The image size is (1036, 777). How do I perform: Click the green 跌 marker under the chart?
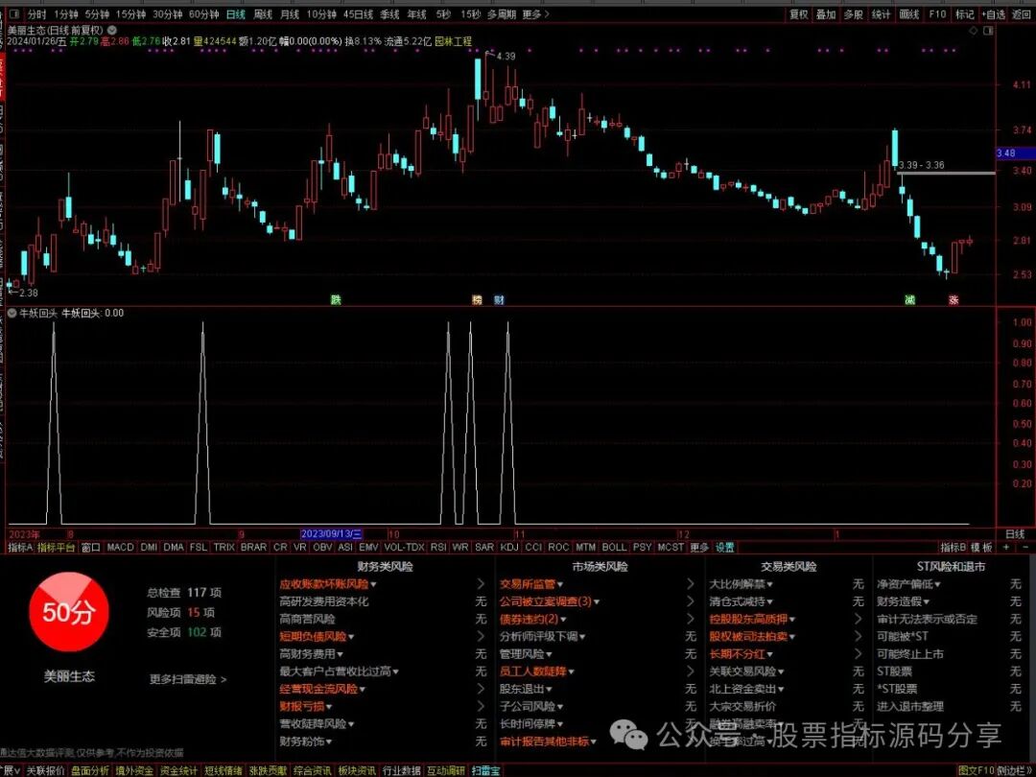tap(336, 300)
